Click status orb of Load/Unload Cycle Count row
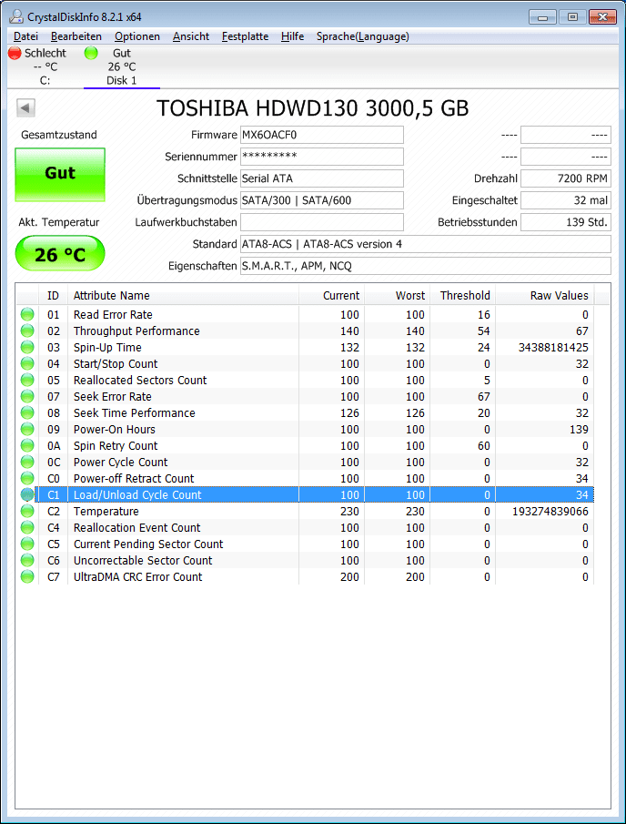 pos(27,494)
